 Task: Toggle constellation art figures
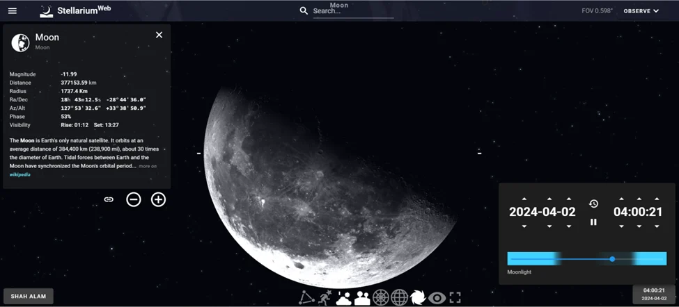pyautogui.click(x=325, y=297)
